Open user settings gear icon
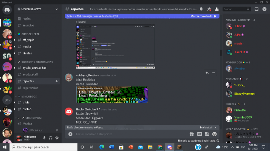This screenshot has width=270, height=151. pyautogui.click(x=57, y=138)
